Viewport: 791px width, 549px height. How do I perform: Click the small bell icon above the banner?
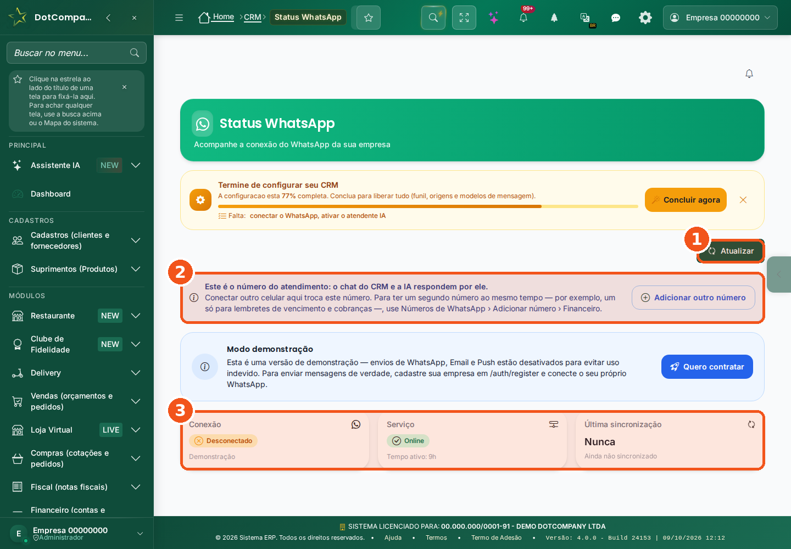749,74
